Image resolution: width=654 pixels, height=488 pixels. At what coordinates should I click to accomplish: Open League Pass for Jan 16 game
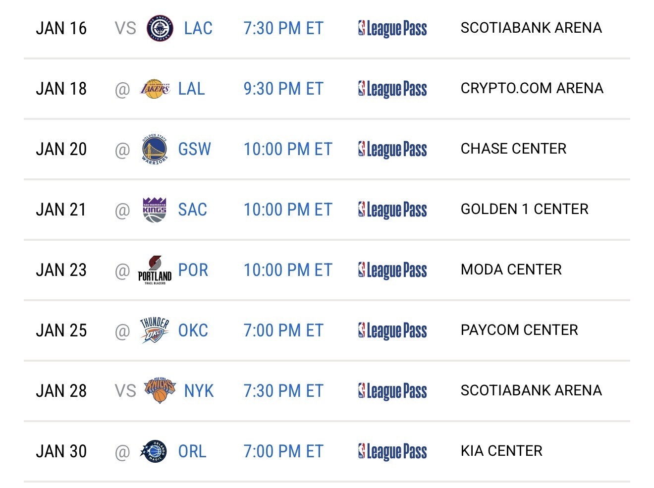click(x=392, y=29)
